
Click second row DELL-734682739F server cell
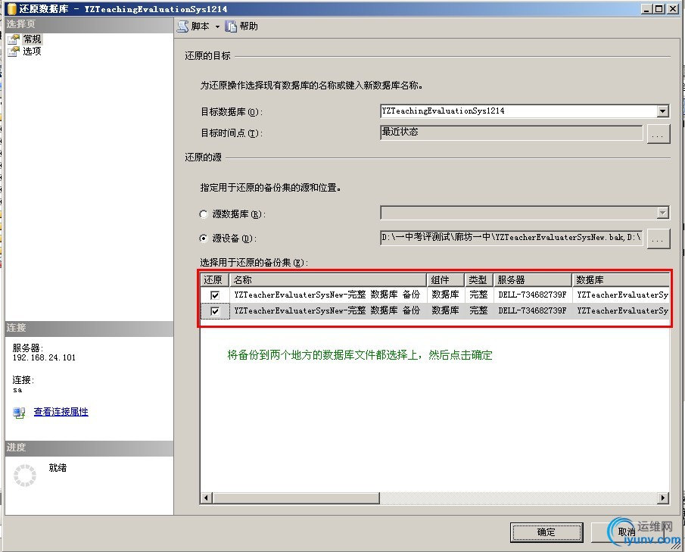[x=533, y=310]
